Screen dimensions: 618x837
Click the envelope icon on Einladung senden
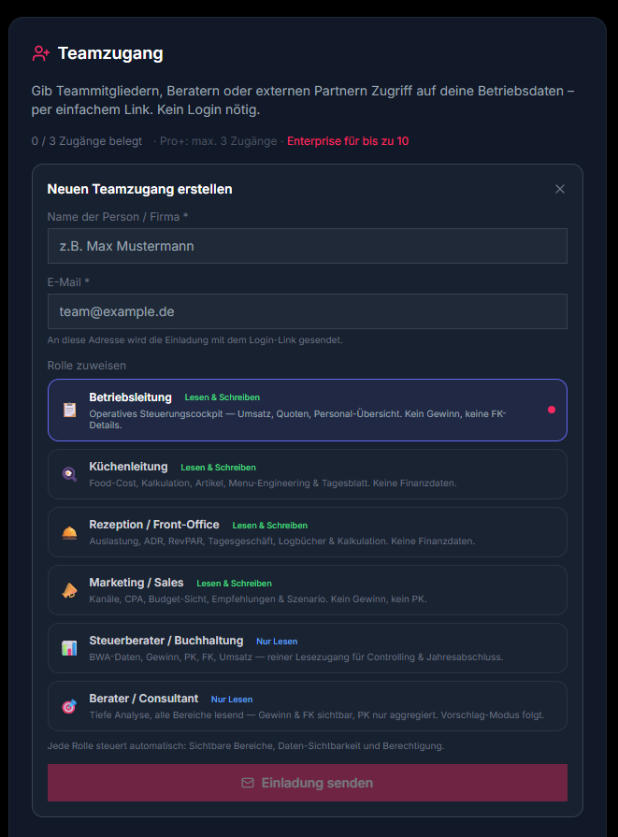248,783
